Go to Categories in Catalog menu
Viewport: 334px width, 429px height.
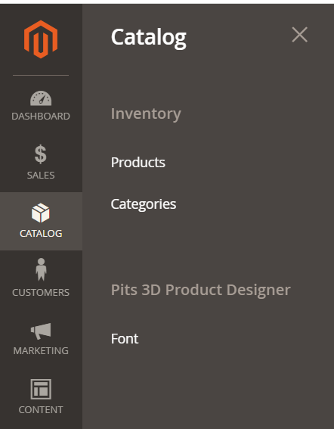(x=144, y=204)
